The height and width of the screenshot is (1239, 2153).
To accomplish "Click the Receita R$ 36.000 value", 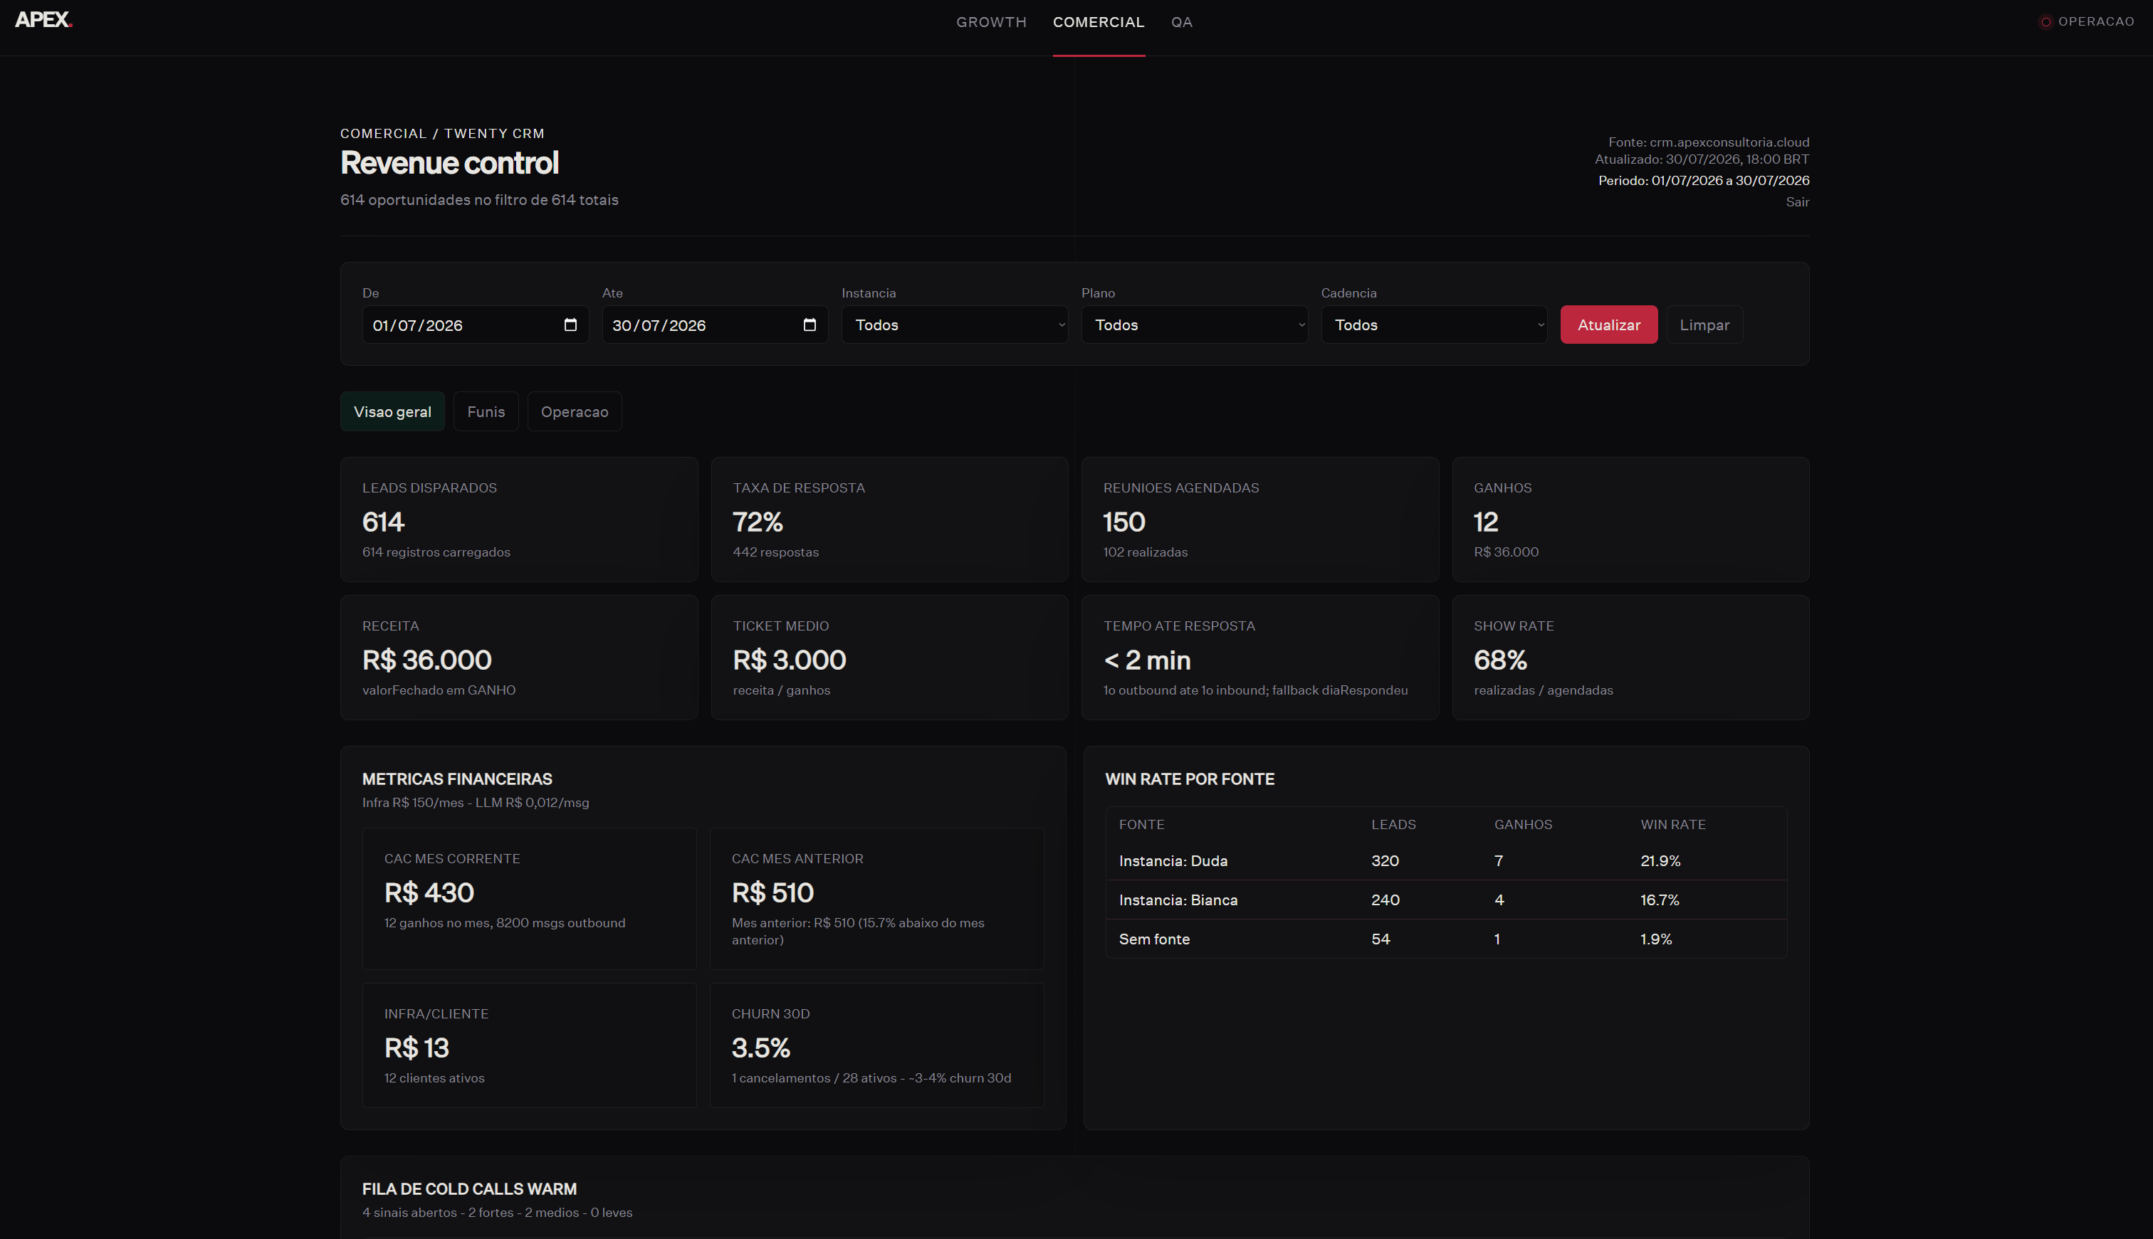I will [426, 660].
